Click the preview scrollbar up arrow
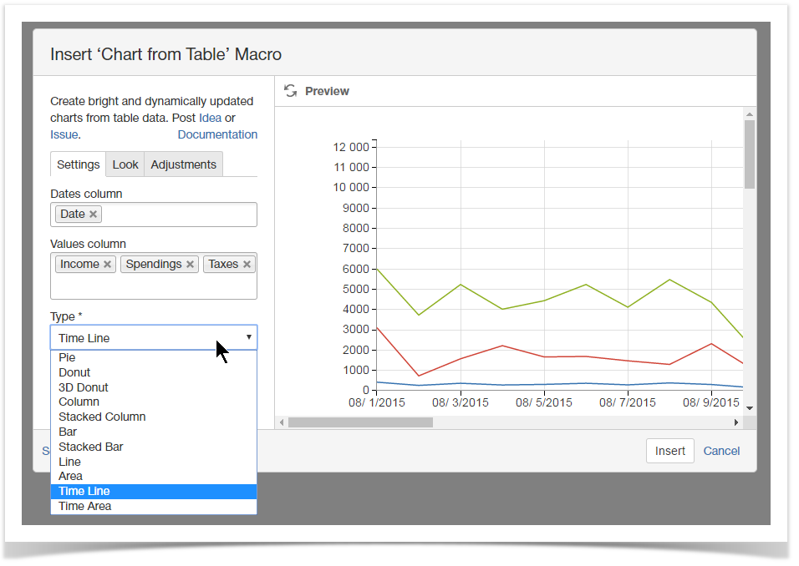 click(x=750, y=114)
